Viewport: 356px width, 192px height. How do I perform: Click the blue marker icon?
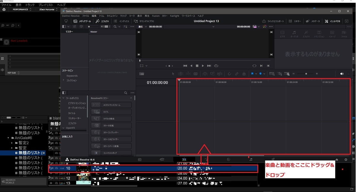tap(260, 74)
